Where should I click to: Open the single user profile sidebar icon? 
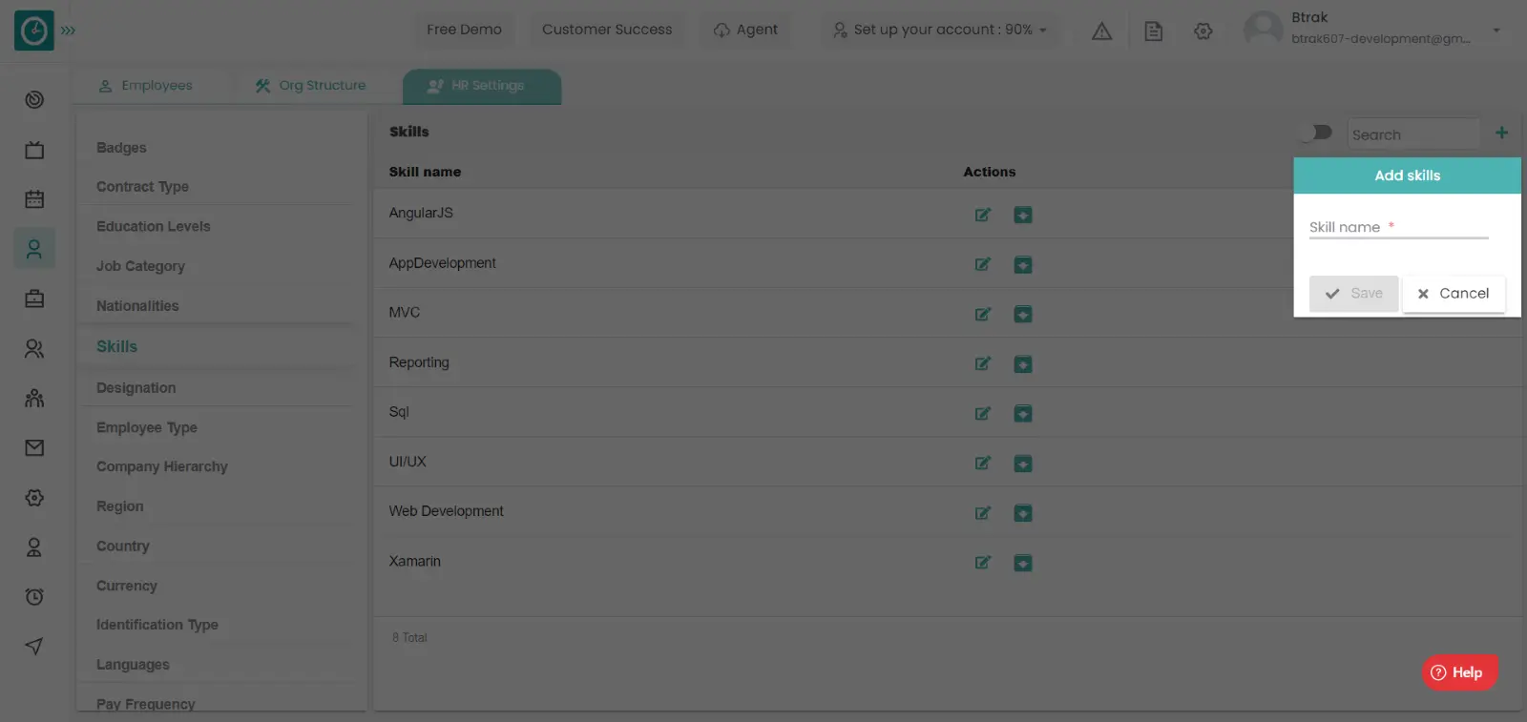tap(34, 547)
